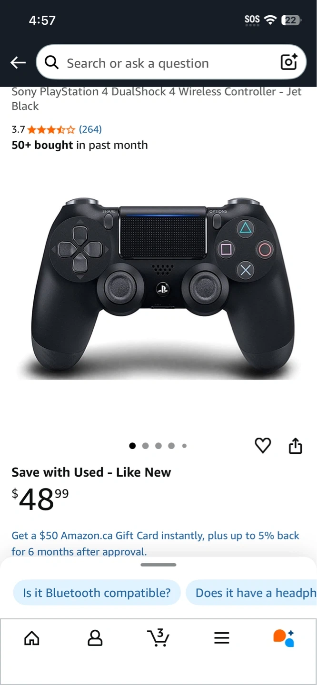The image size is (317, 685).
Task: View the 3.7 star rating details
Action: tap(43, 129)
